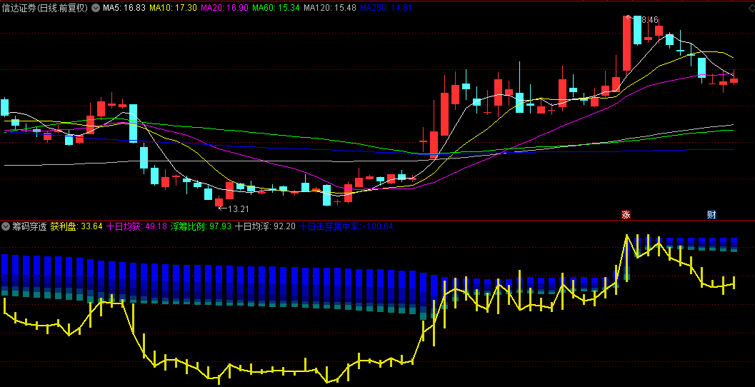Select the MA5: 16.83 label
755x387 pixels.
coord(124,8)
